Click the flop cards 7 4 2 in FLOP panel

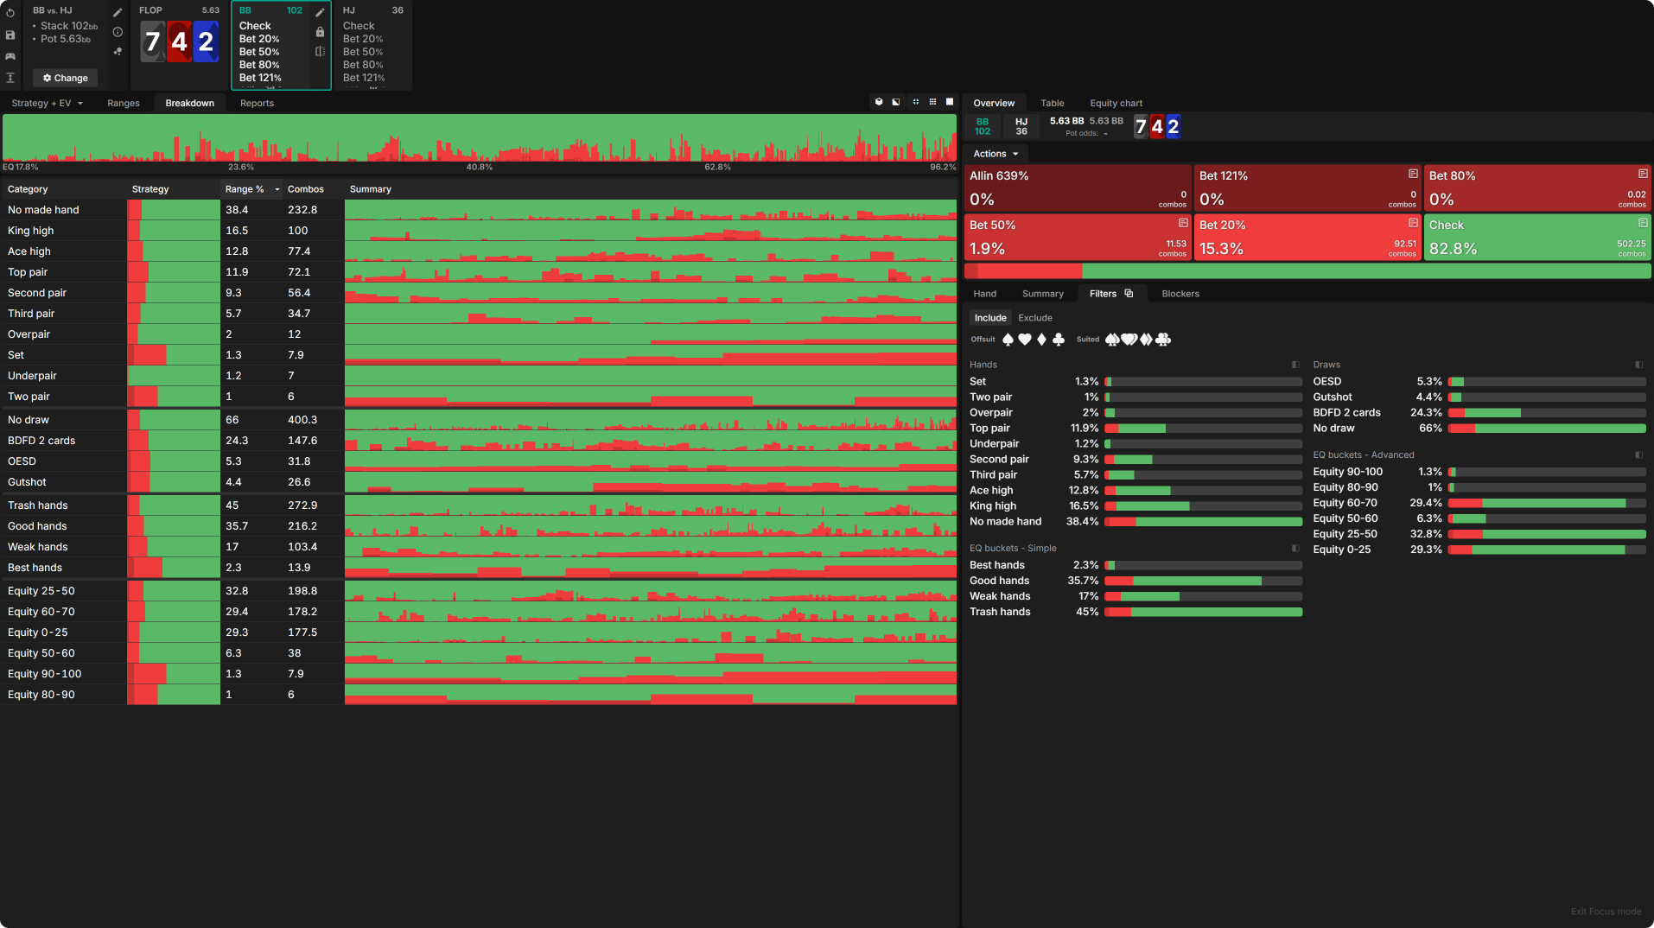(x=179, y=41)
